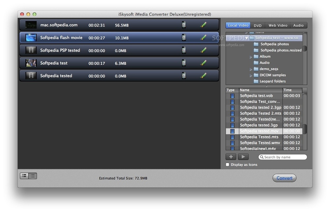Viewport: 330px width, 212px height.
Task: Click the 6.3MB size value
Action: pos(120,64)
